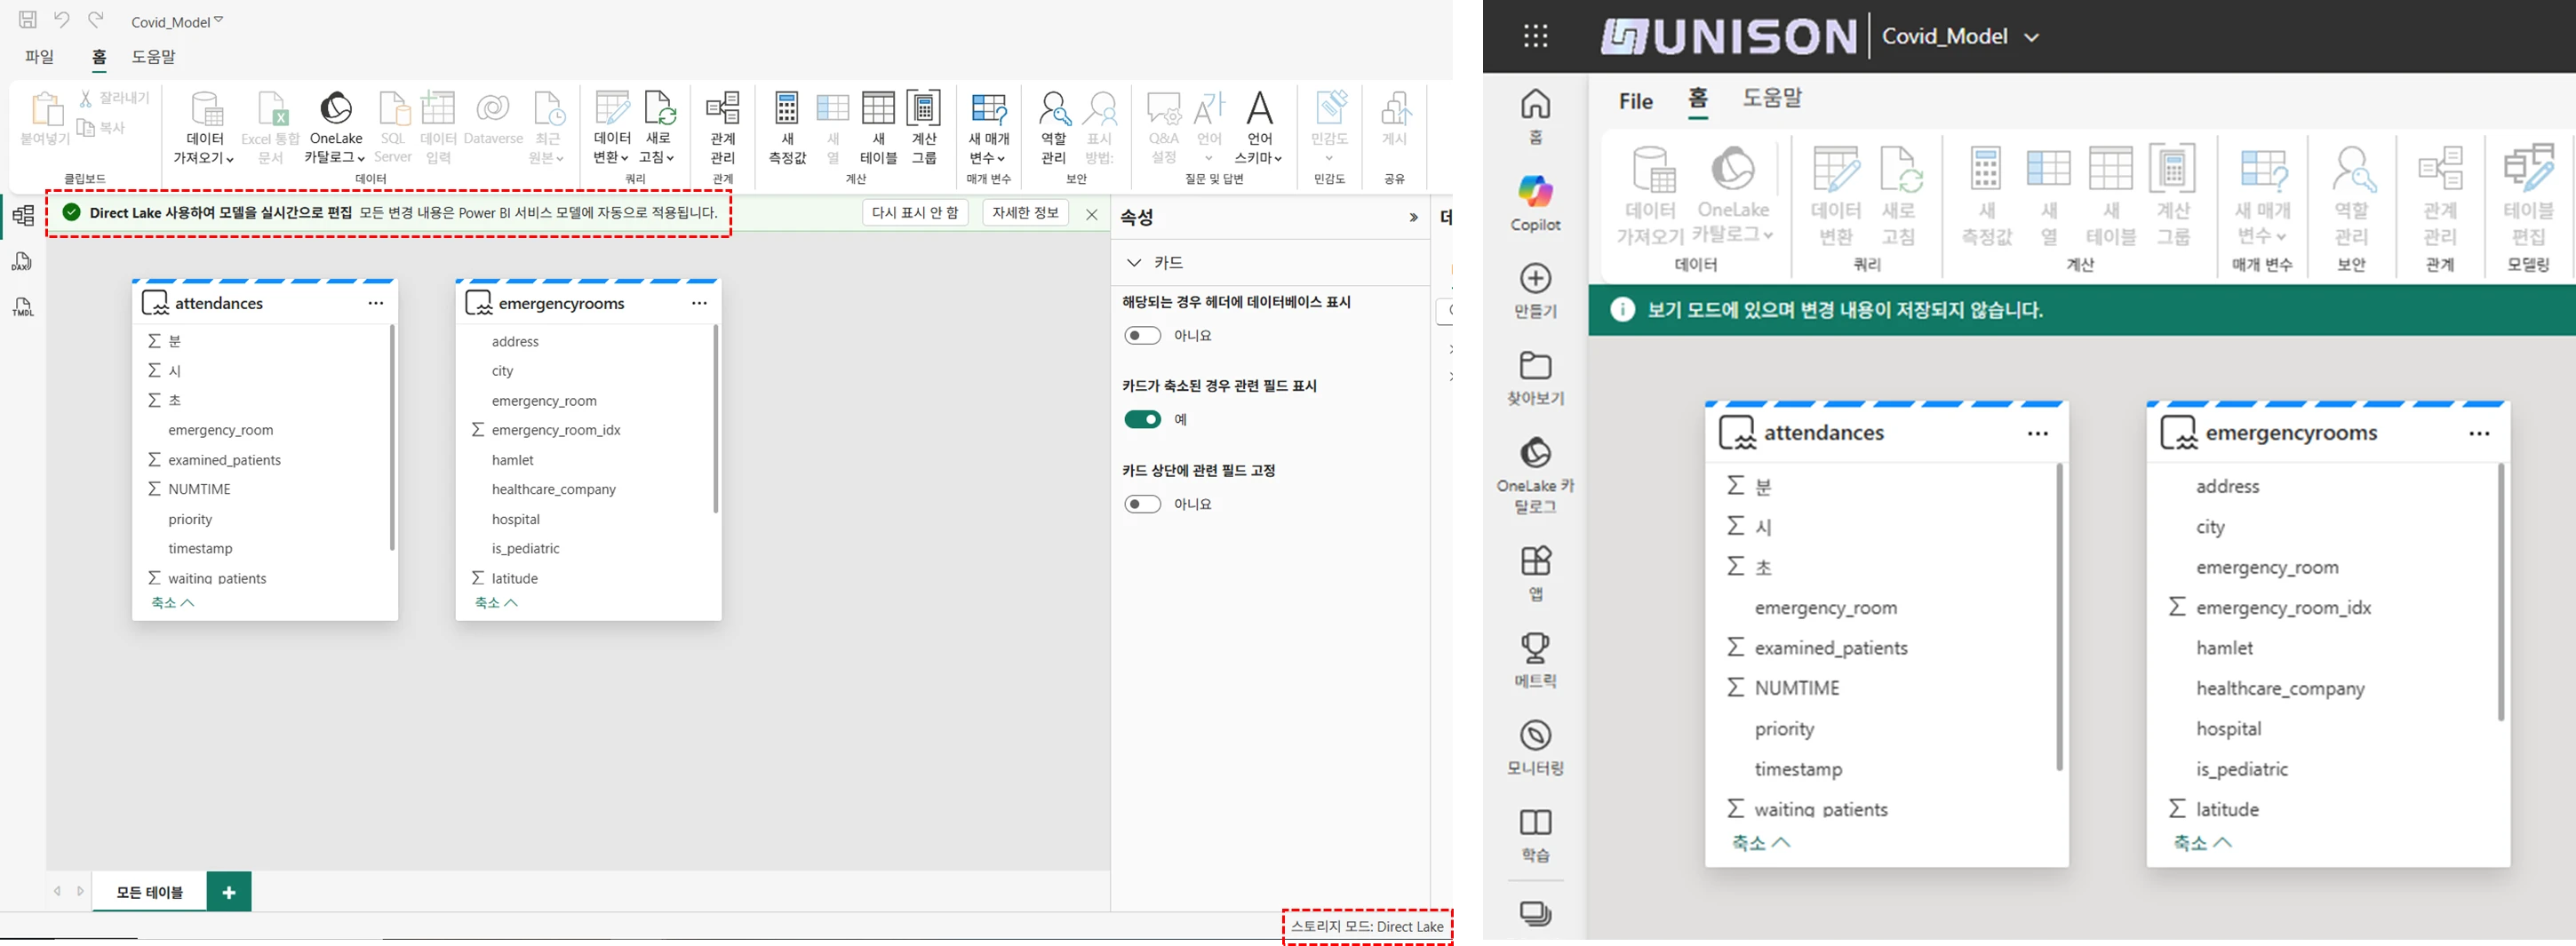Click the 자세한 정보 button
This screenshot has width=2576, height=946.
[x=1025, y=213]
